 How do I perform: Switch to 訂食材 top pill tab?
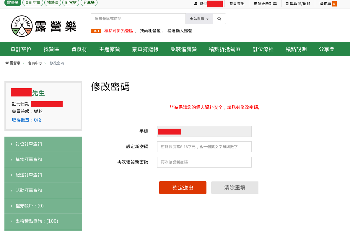pyautogui.click(x=71, y=3)
